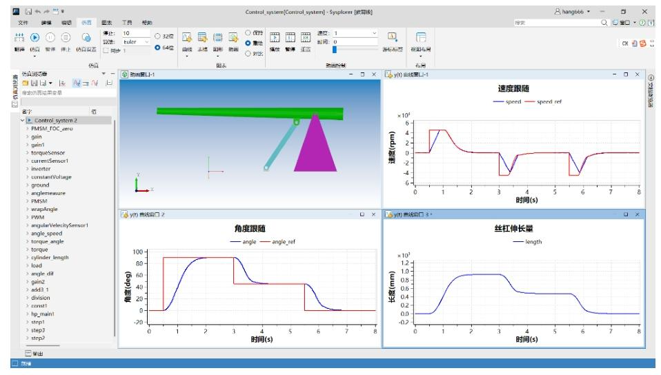This screenshot has height=375, width=661.
Task: Click the 暂停 pause simulation icon
Action: coord(50,38)
